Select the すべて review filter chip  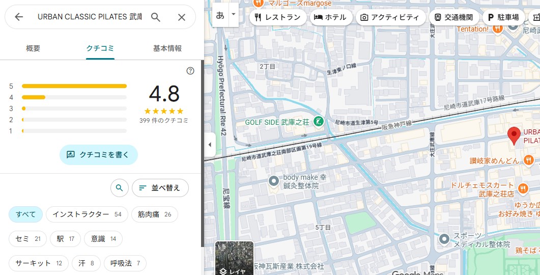(x=25, y=214)
